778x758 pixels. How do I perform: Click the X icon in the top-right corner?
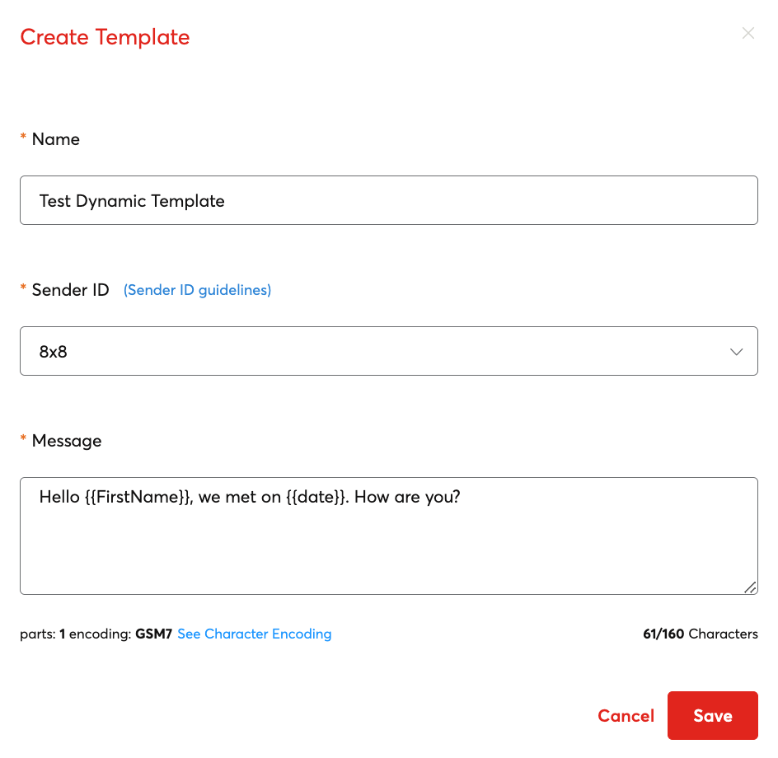[x=748, y=33]
